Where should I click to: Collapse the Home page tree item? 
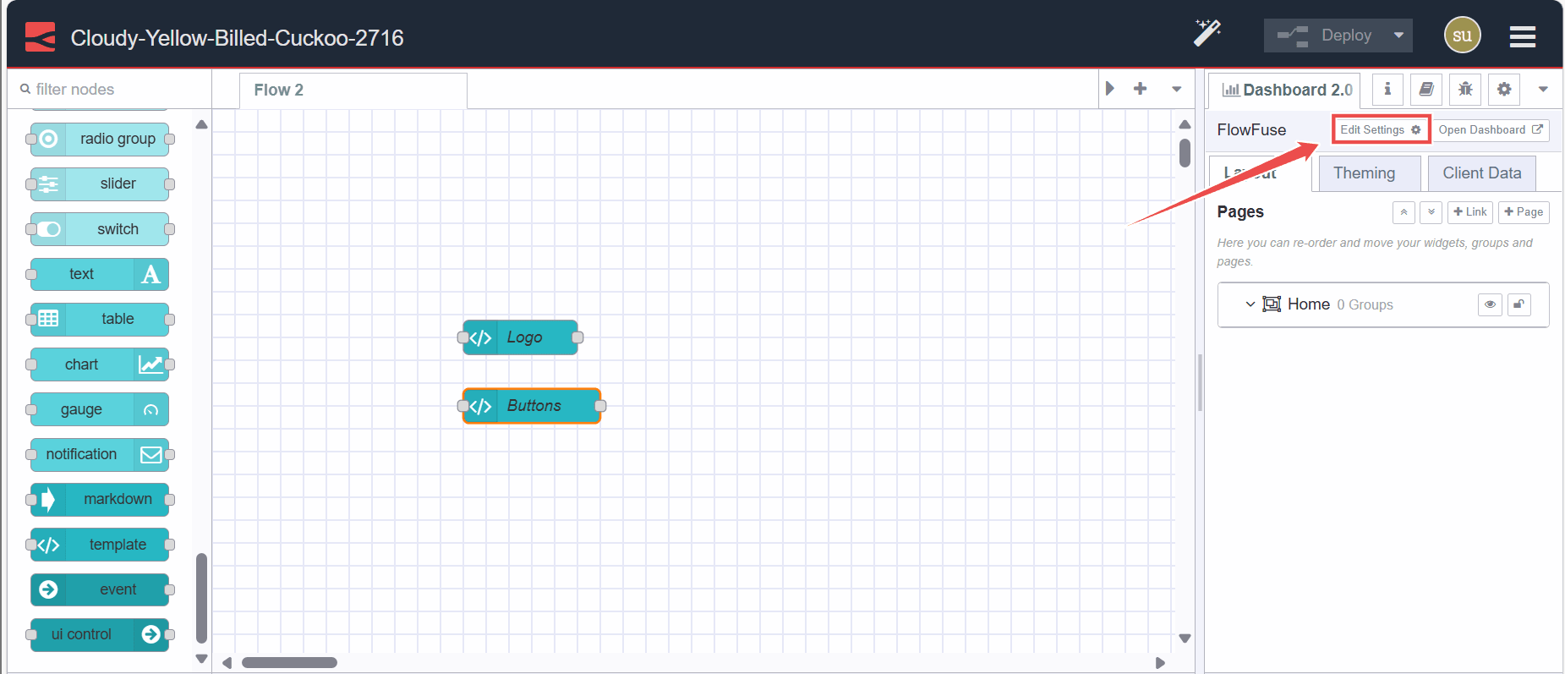1250,304
